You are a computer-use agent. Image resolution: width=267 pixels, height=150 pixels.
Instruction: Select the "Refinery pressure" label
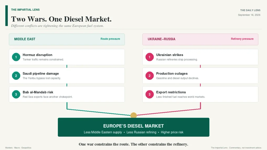pyautogui.click(x=242, y=39)
